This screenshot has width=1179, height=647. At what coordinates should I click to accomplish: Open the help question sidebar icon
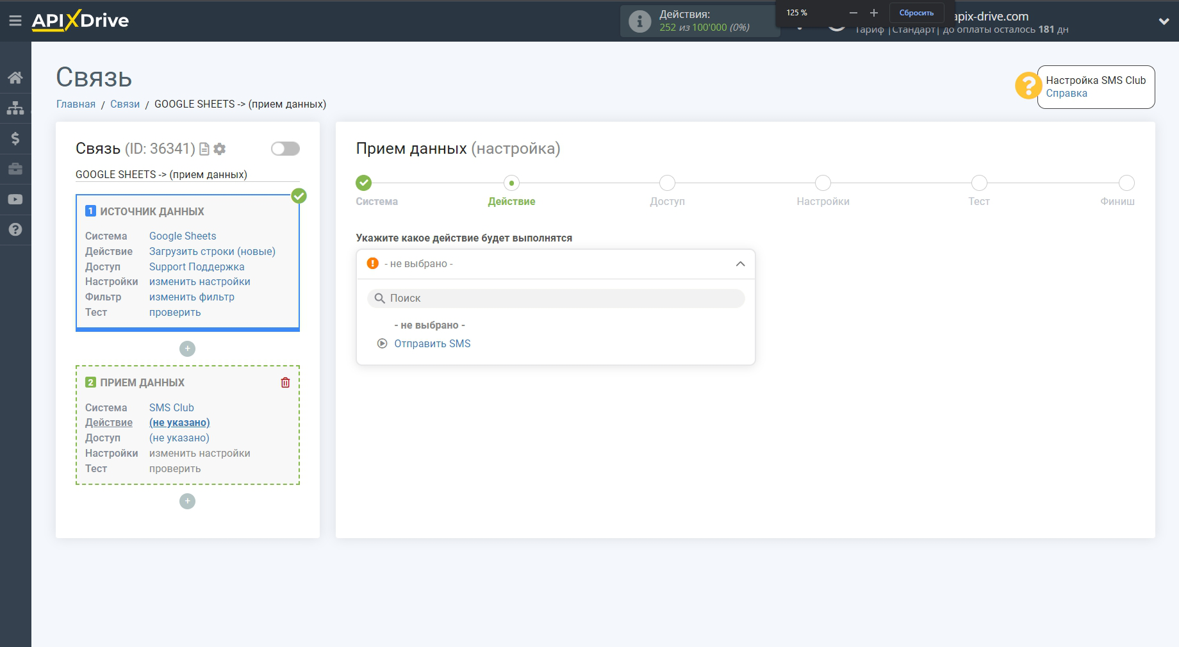click(x=15, y=229)
